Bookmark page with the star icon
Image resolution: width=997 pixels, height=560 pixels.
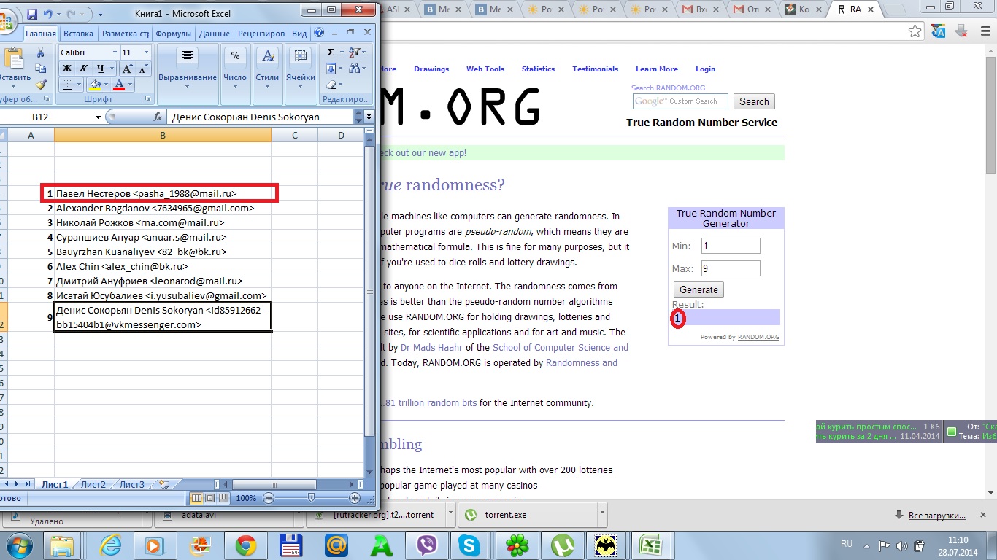(x=915, y=31)
